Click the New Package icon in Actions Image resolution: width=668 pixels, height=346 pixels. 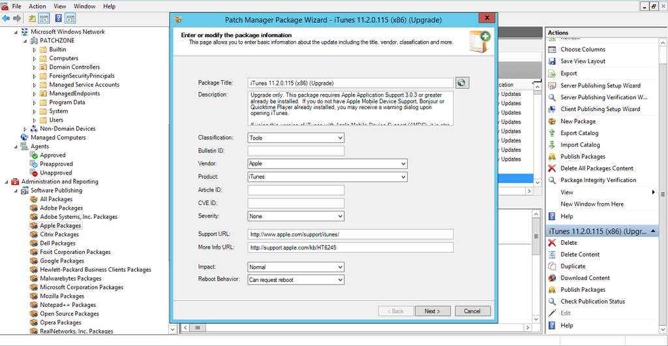coord(552,121)
